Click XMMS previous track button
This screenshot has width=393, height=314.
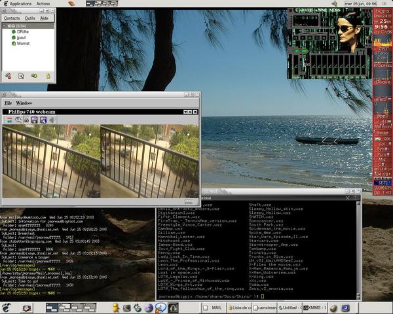(296, 38)
